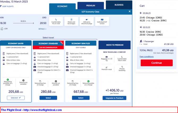Open flight Details chevron link
The height and width of the screenshot is (113, 178).
pyautogui.click(x=42, y=29)
